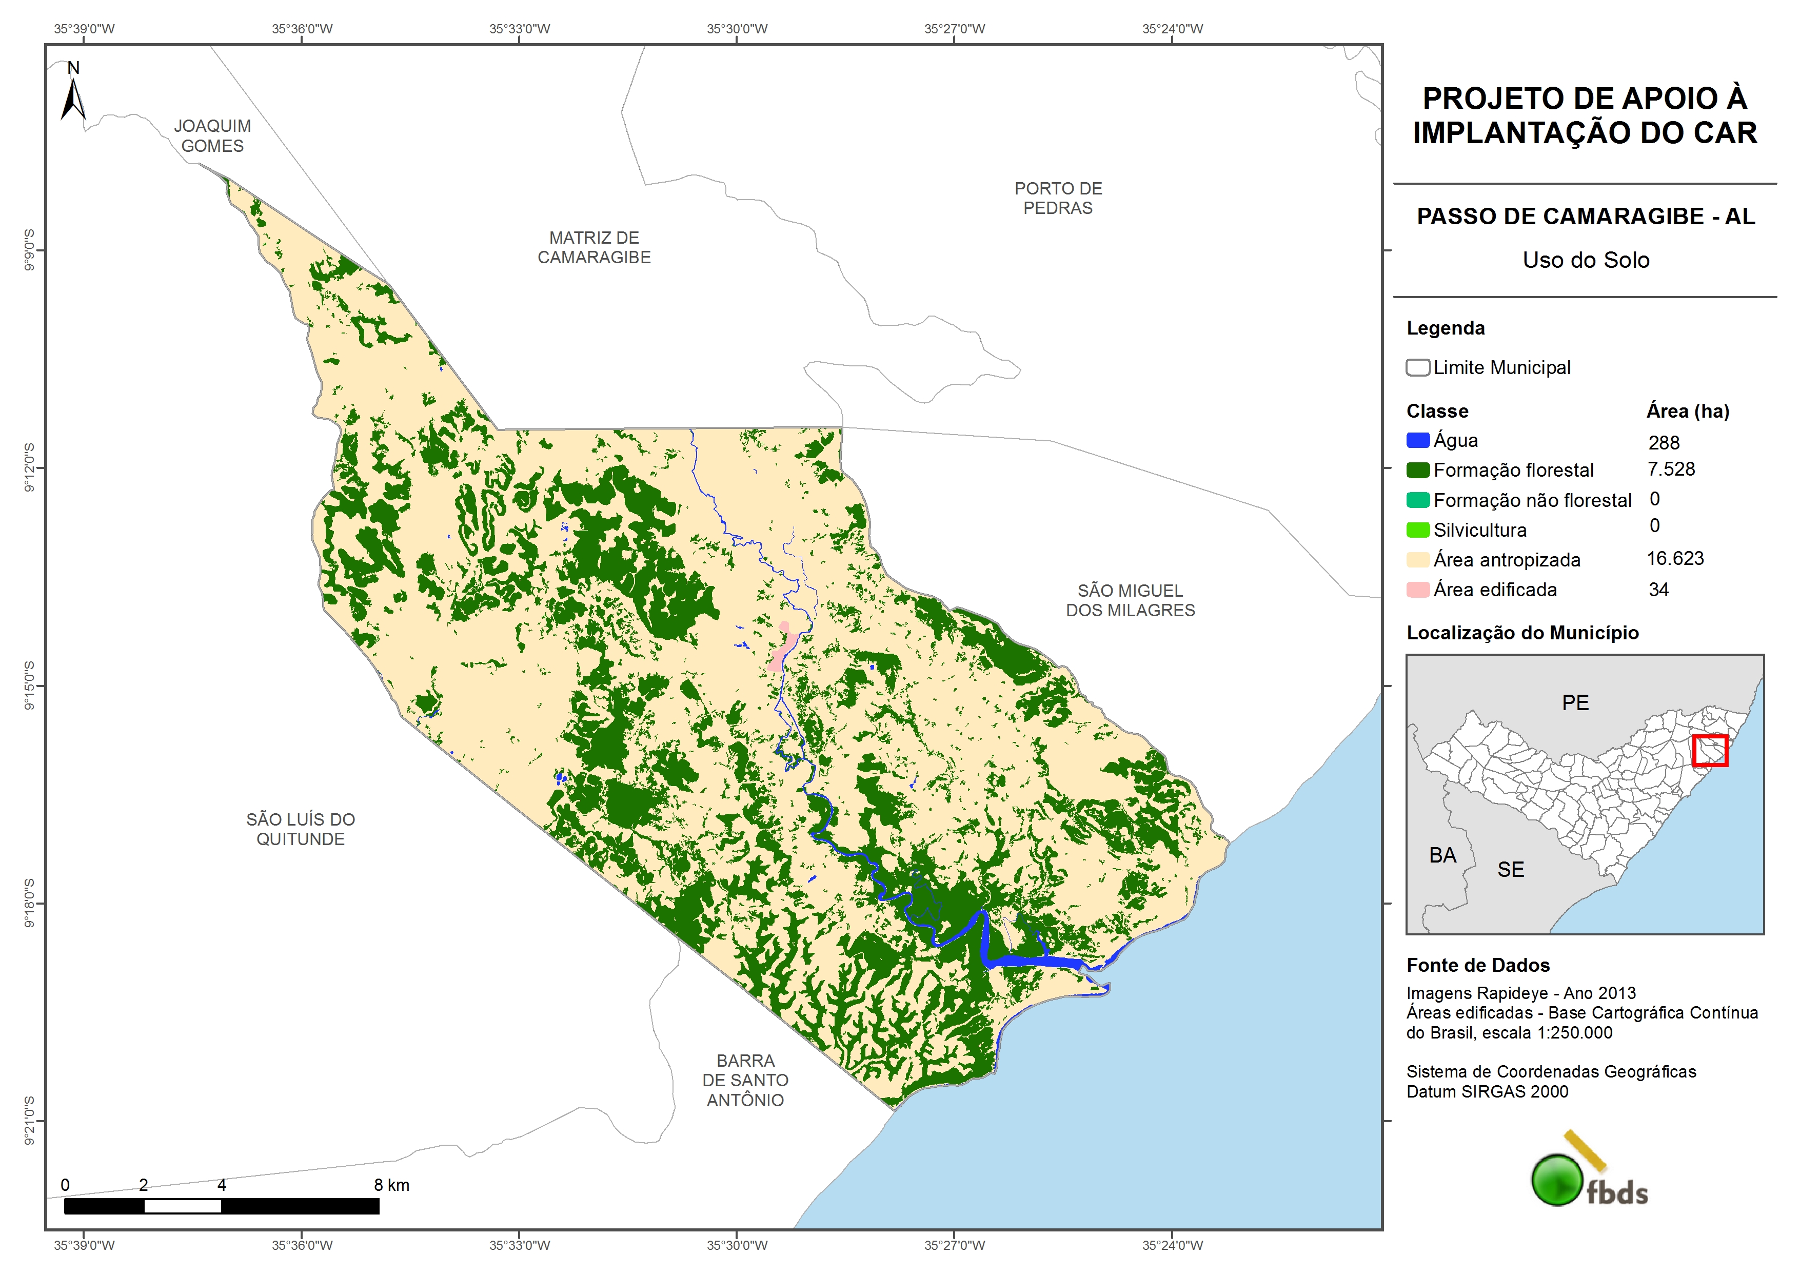The height and width of the screenshot is (1273, 1800).
Task: Click the BARRA DE SANTO ANTÔNIO label
Action: tap(745, 1080)
